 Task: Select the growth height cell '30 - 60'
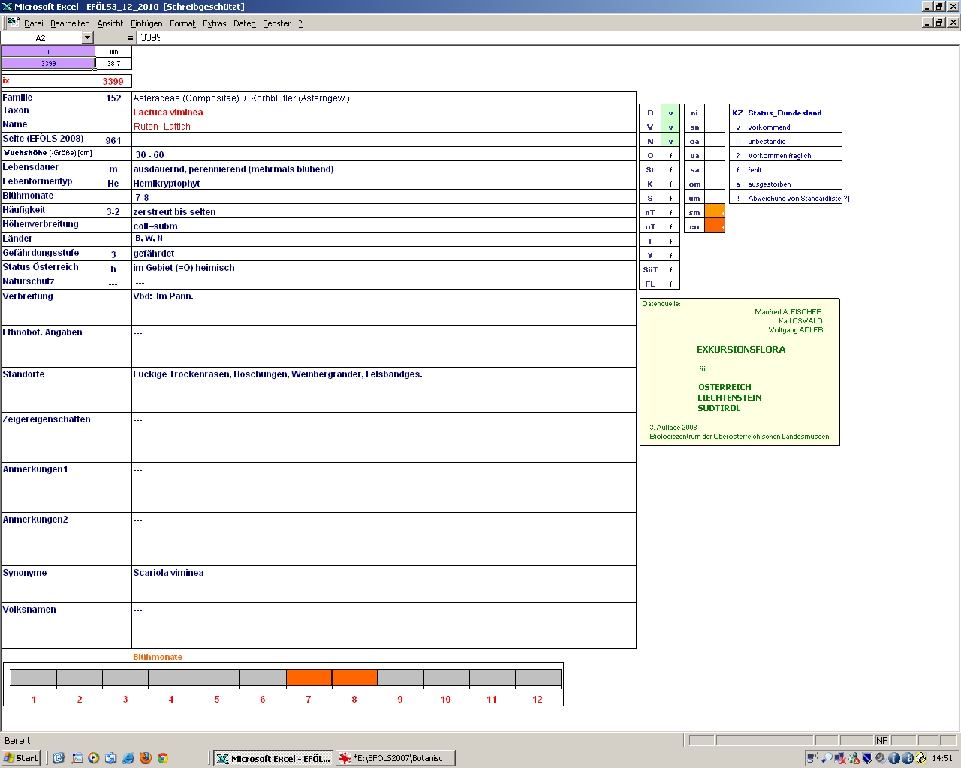[384, 154]
